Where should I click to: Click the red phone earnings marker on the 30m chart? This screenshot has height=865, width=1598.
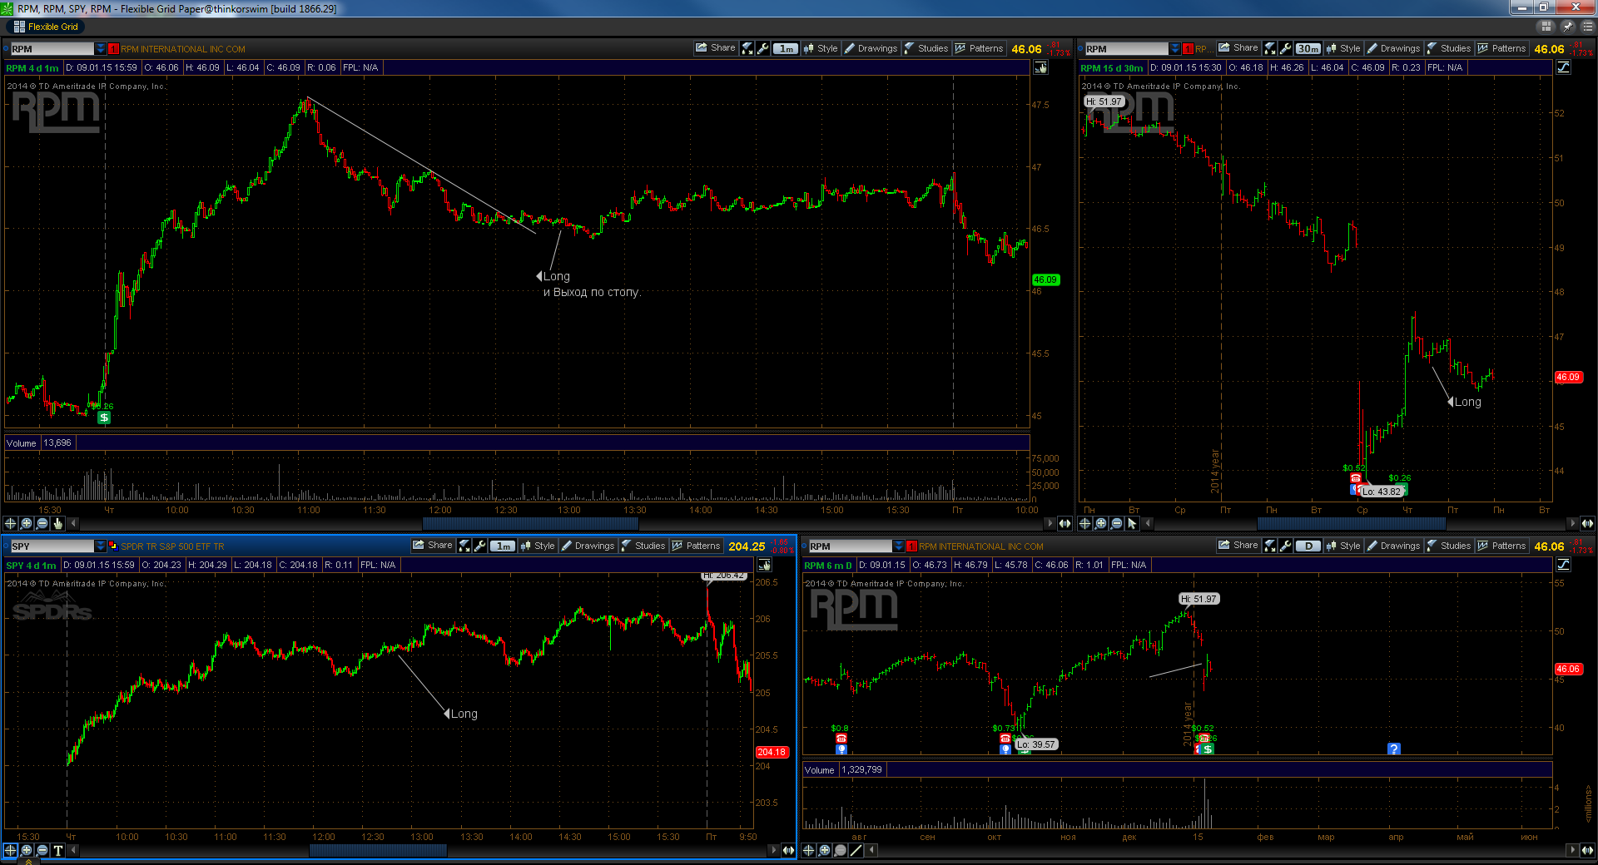(x=1356, y=478)
